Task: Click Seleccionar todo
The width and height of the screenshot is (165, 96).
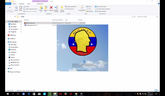Action: [101, 7]
